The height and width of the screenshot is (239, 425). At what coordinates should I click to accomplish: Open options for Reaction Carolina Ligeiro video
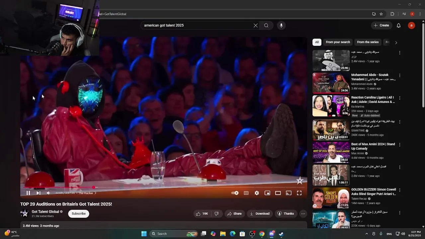[x=400, y=98]
